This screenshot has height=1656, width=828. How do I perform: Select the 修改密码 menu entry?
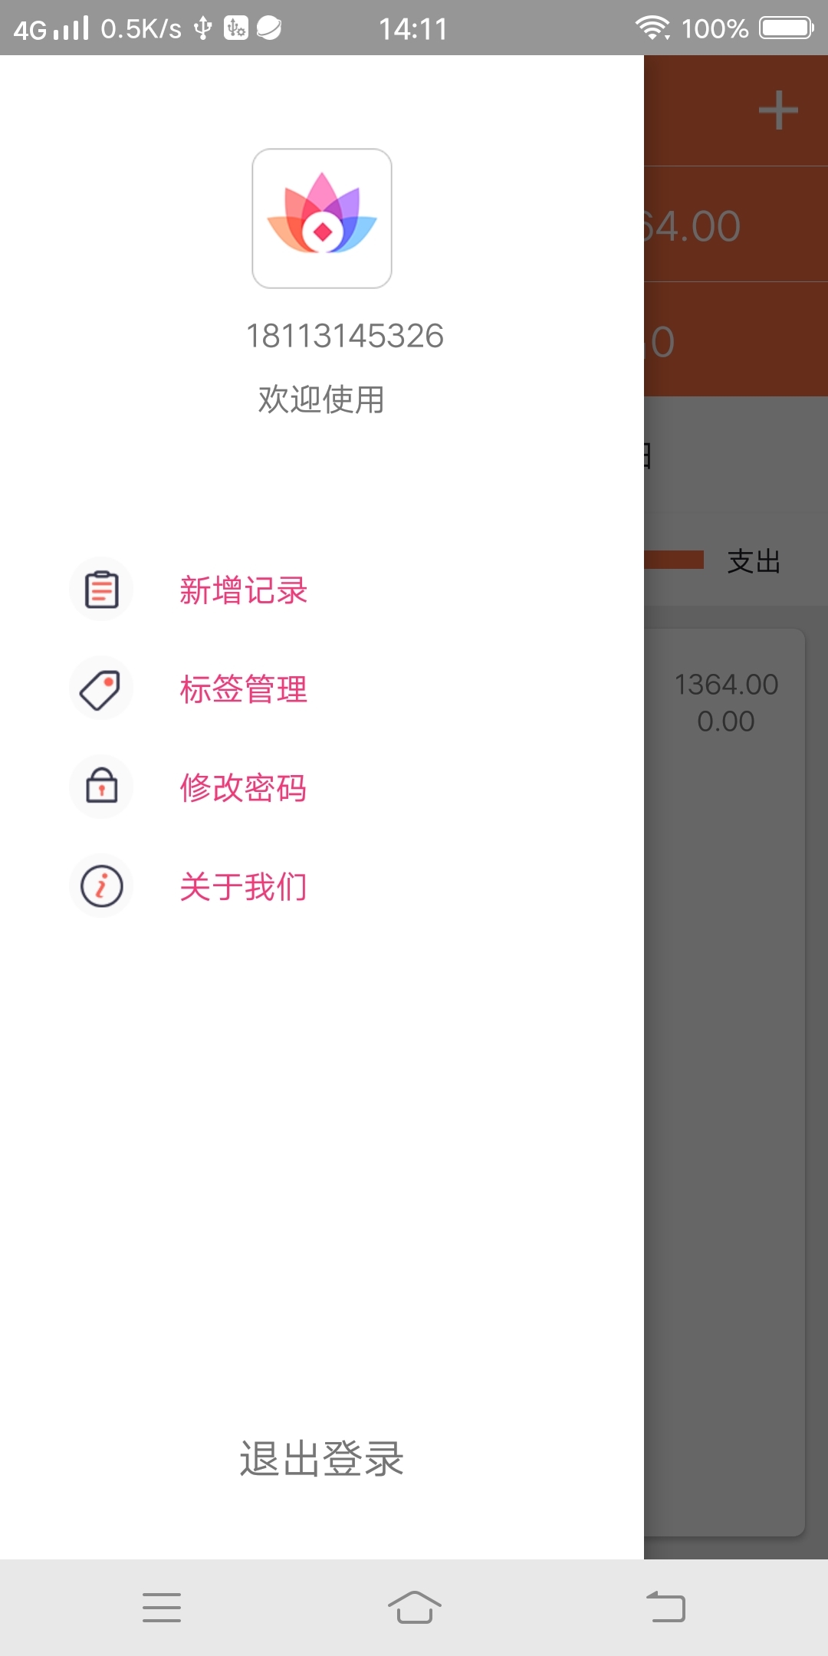244,787
